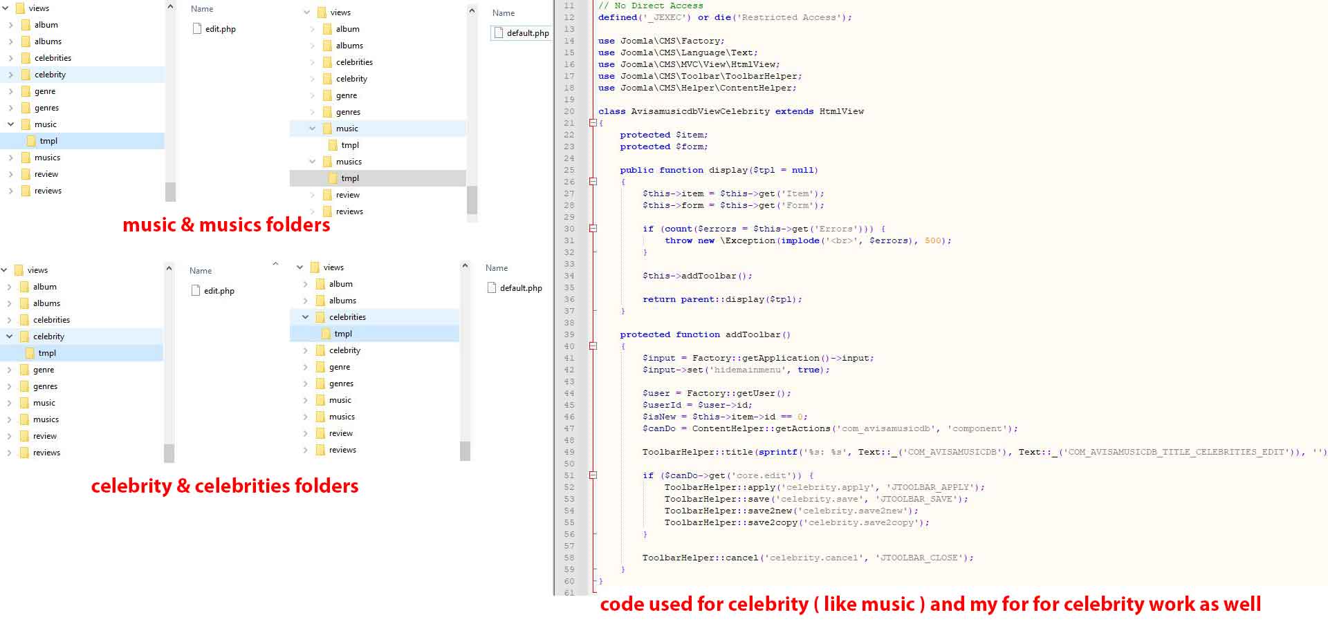Screen dimensions: 1328x635
Task: Click Name column header above lower default.php
Action: pos(497,268)
